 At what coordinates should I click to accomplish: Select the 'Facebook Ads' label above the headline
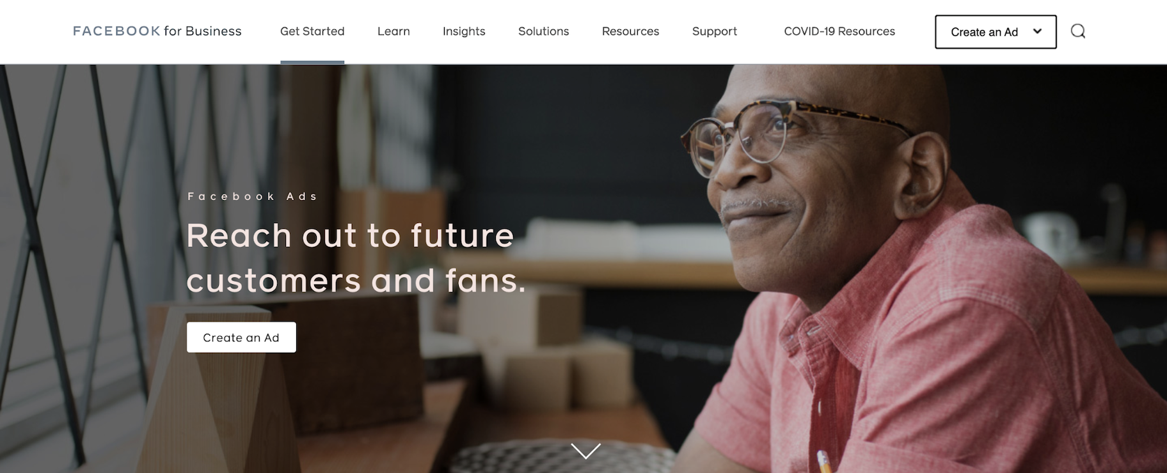point(253,196)
